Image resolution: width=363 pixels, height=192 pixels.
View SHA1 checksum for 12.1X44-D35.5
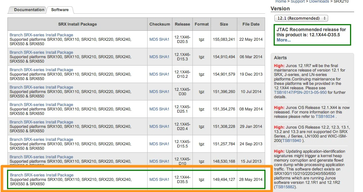[164, 179]
